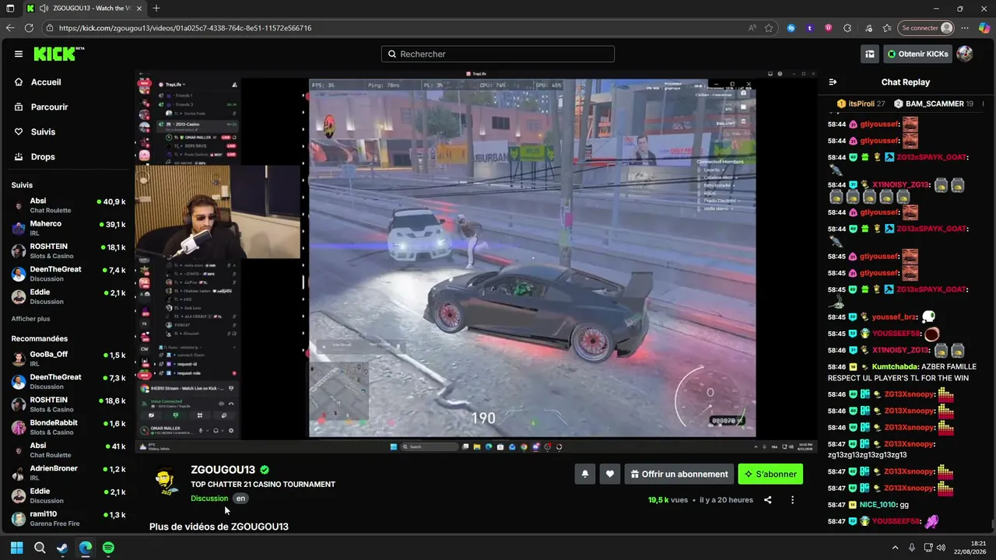Expand followed channels with Afficher plus

pos(30,319)
